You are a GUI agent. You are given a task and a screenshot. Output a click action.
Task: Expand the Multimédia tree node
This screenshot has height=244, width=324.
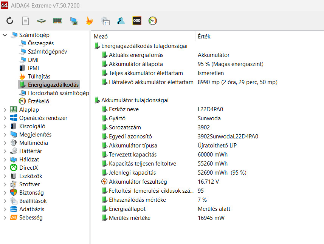coord(5,143)
